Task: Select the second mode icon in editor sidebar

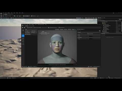Action: coord(23,33)
